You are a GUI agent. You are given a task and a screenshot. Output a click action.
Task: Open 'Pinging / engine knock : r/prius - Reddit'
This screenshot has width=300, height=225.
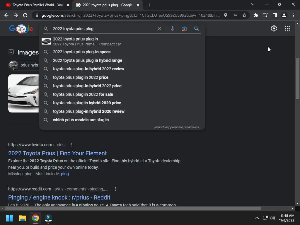coord(59,197)
